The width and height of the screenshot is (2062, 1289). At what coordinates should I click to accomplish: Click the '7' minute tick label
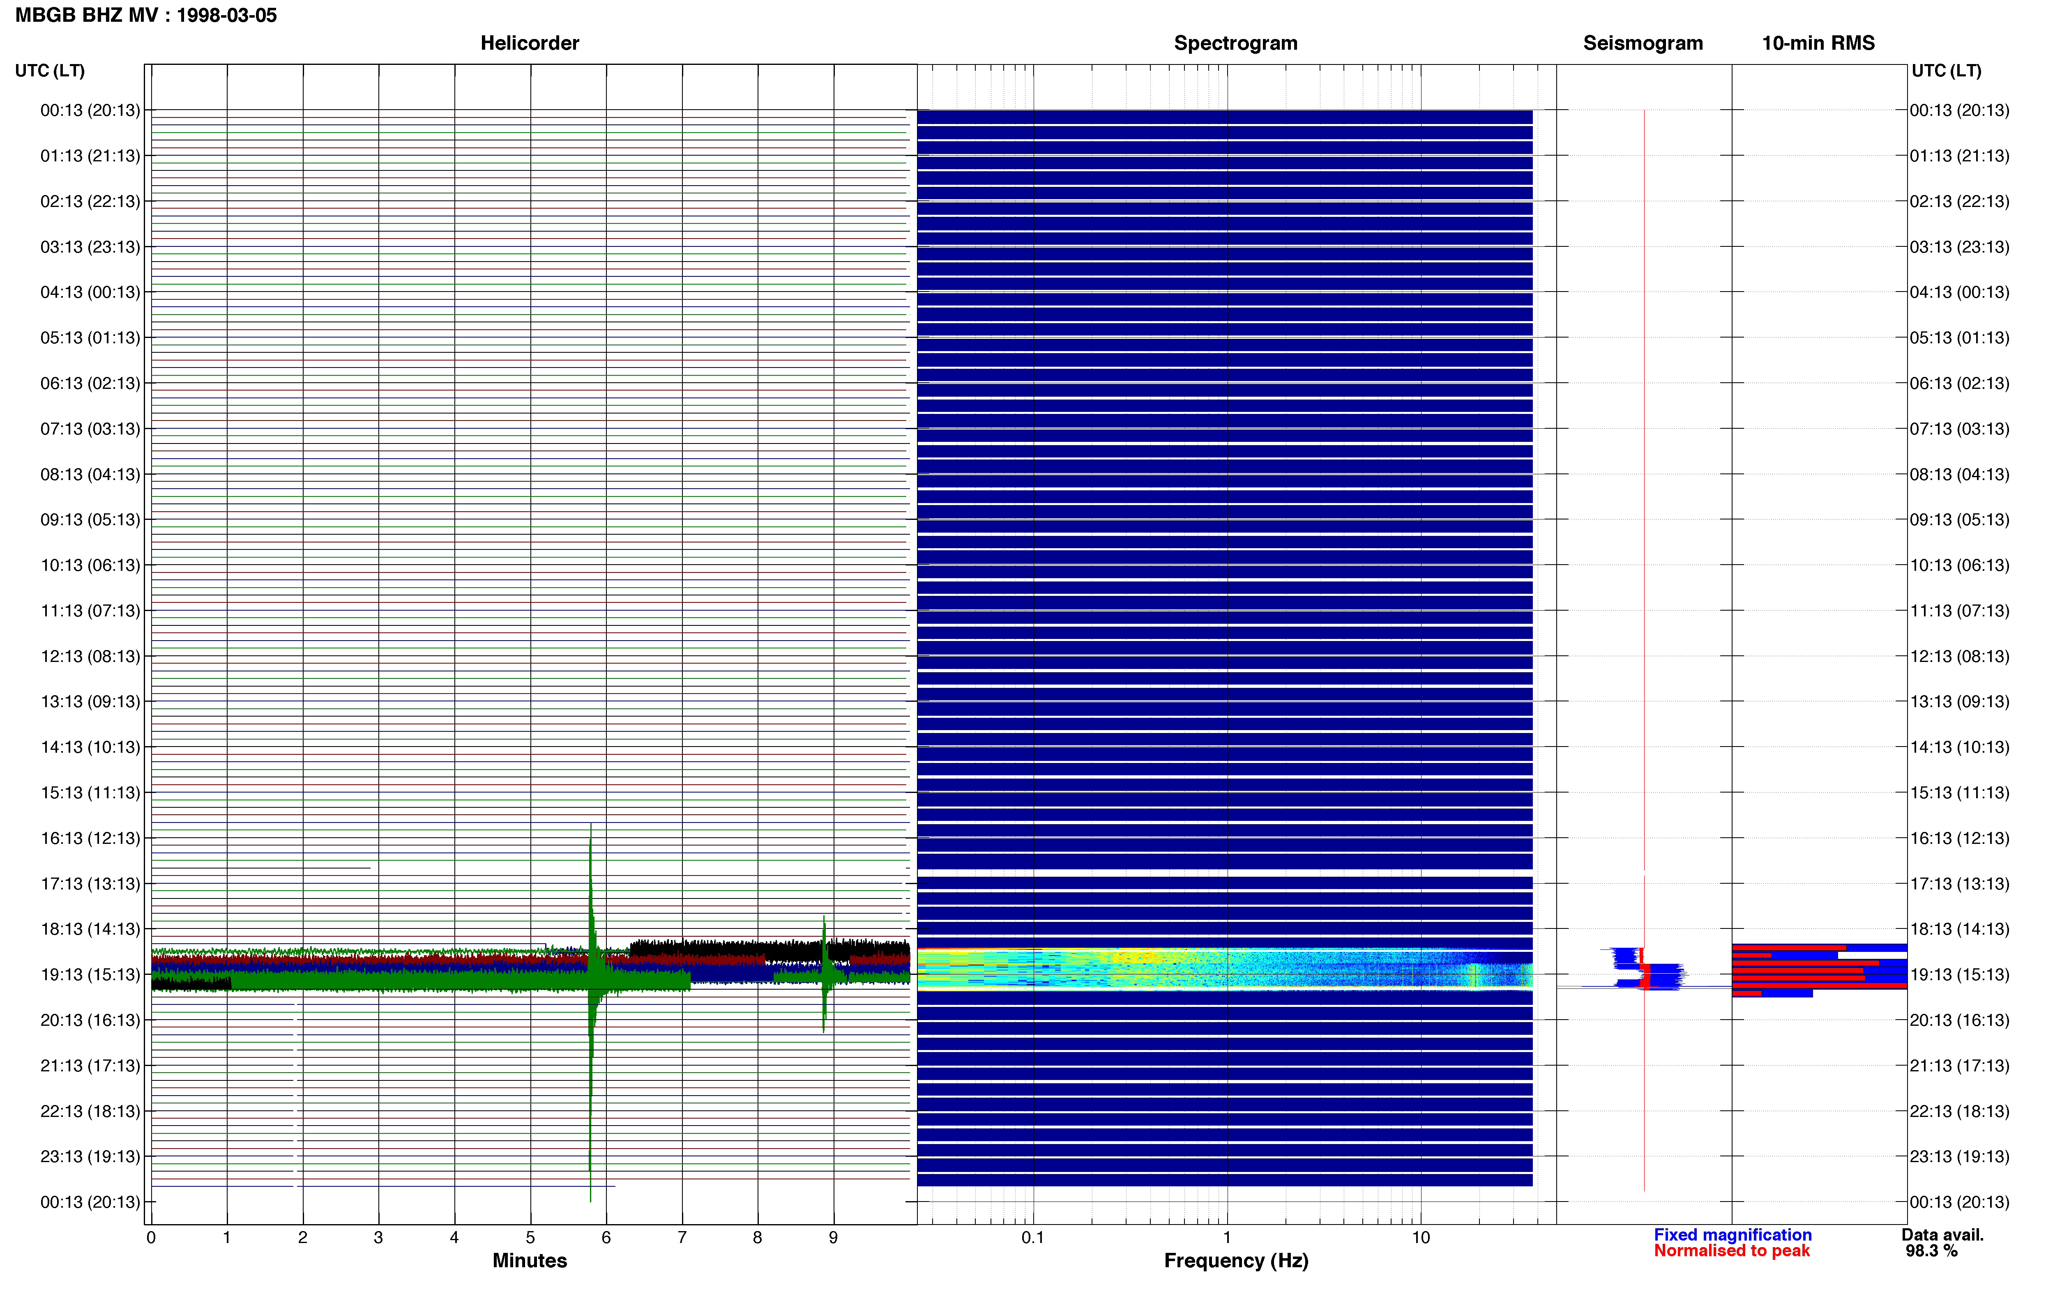pos(682,1237)
